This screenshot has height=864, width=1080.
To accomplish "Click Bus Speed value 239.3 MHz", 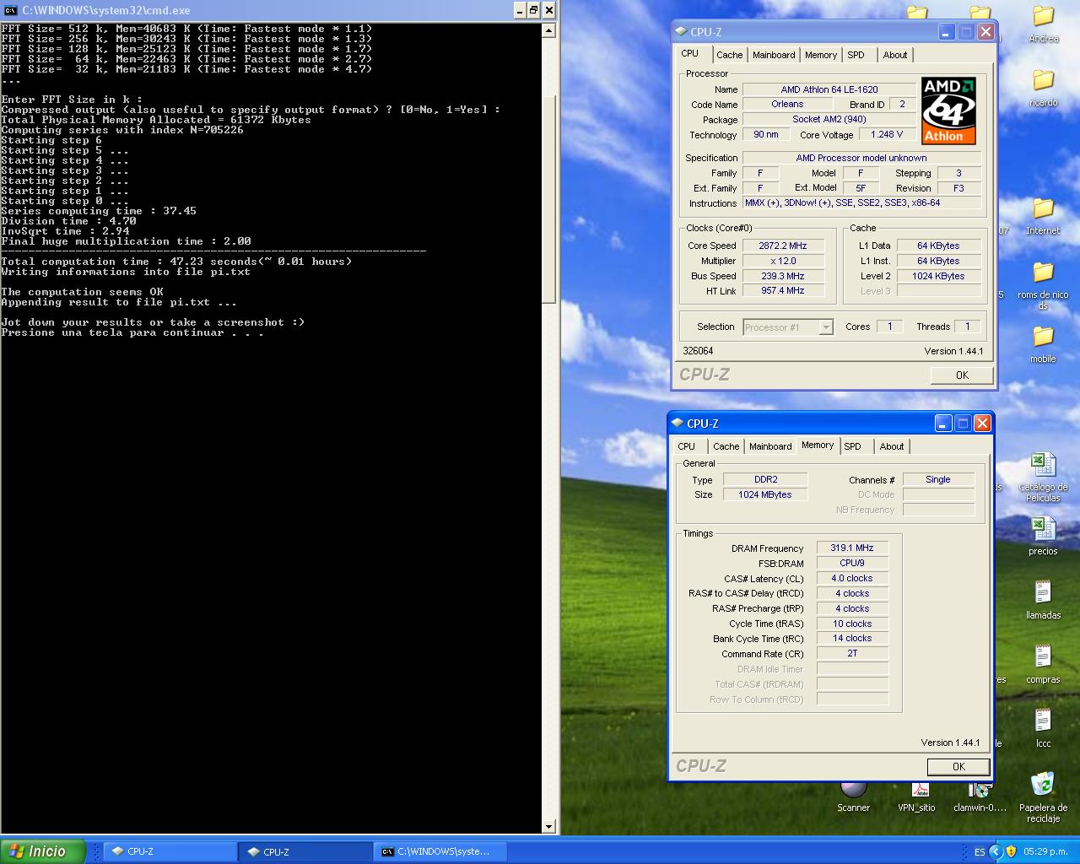I will (783, 276).
